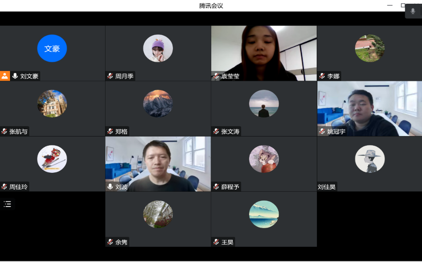The image size is (422, 262).
Task: Click 李娜's muted microphone icon
Action: tap(322, 76)
